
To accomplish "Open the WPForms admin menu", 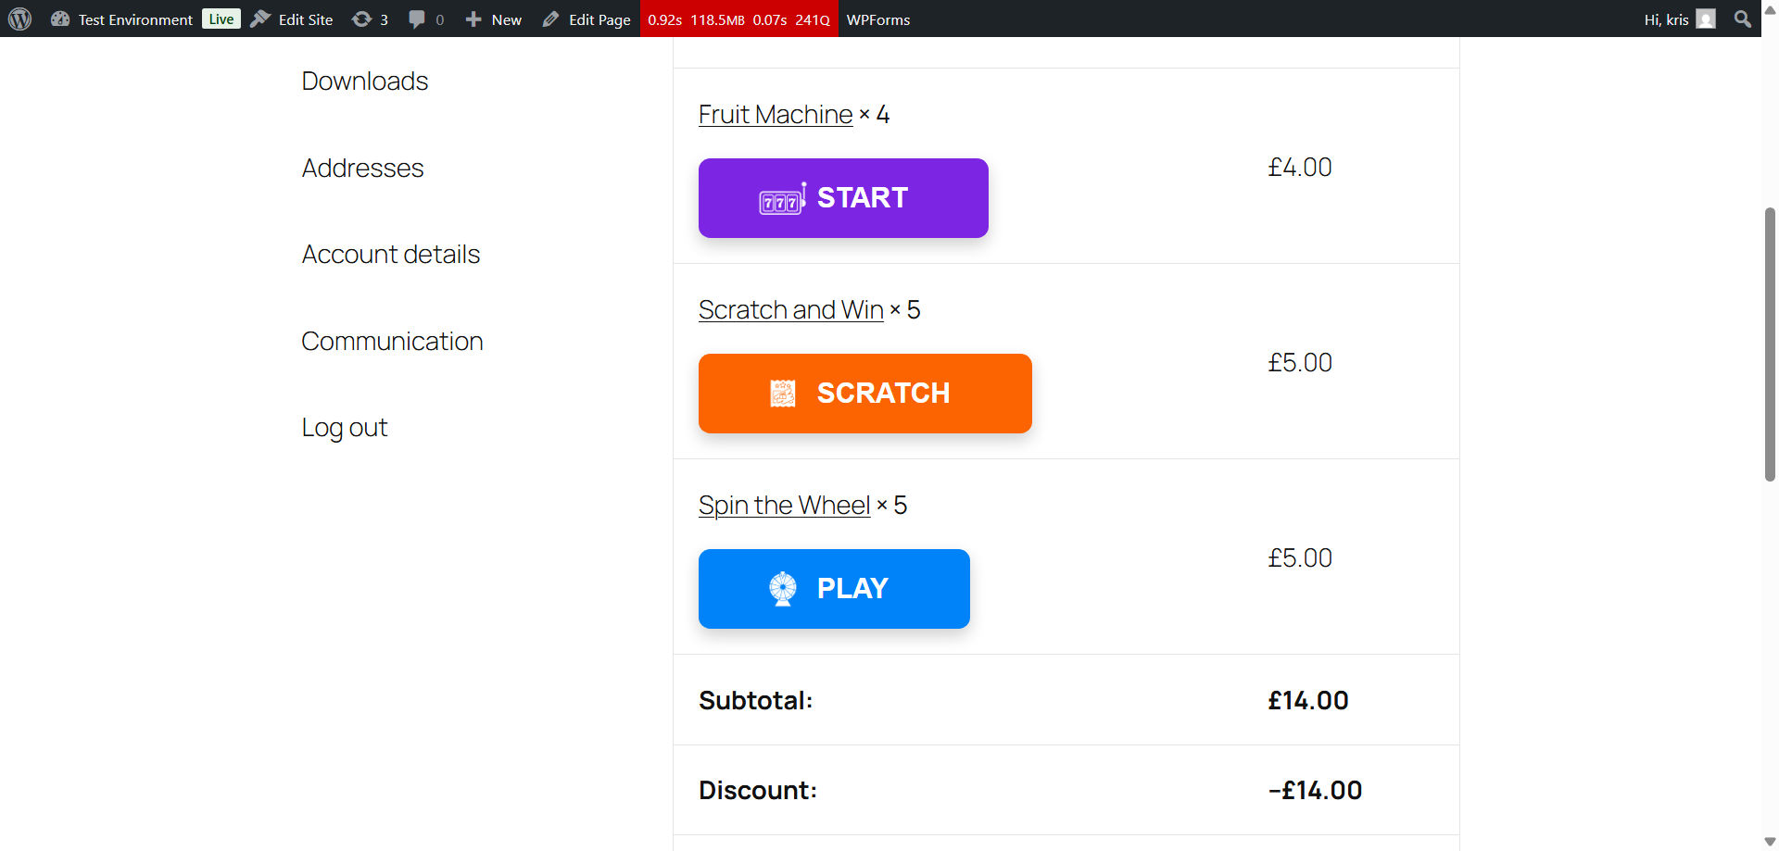I will pos(878,19).
